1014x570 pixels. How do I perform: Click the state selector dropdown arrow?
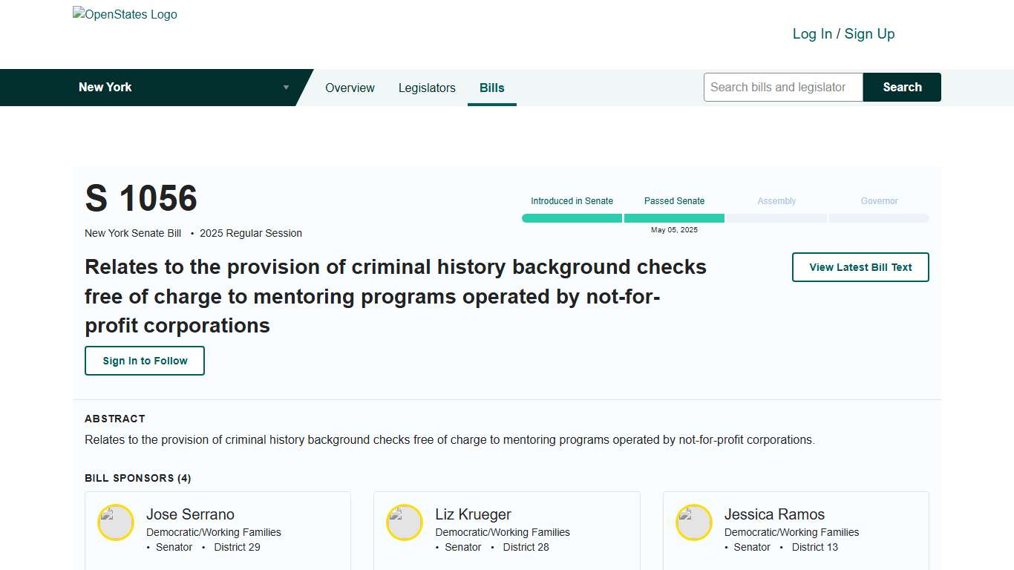(286, 88)
